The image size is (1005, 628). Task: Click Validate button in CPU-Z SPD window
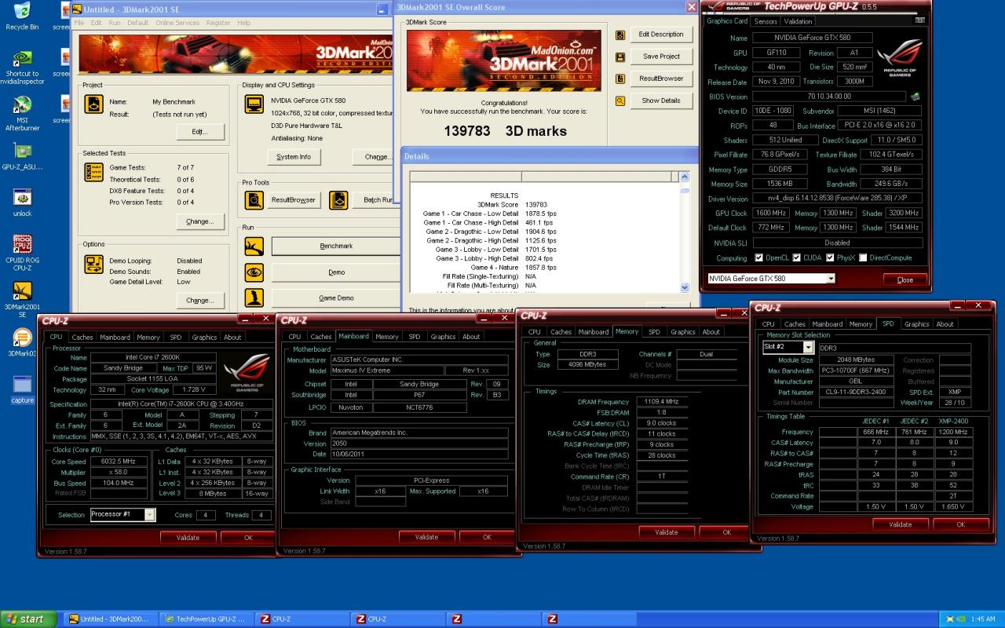[900, 524]
